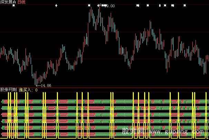Click the plus marker beside the 19.00 label
This screenshot has height=140, width=209.
click(x=98, y=6)
